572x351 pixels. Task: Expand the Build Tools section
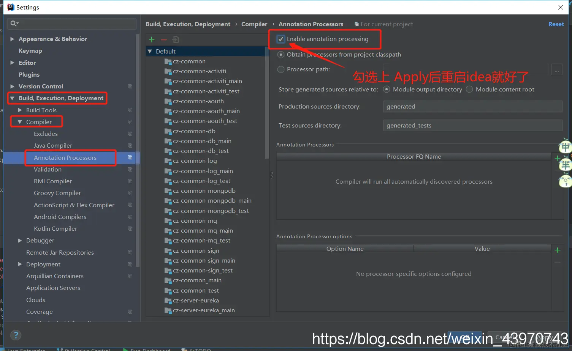(20, 110)
